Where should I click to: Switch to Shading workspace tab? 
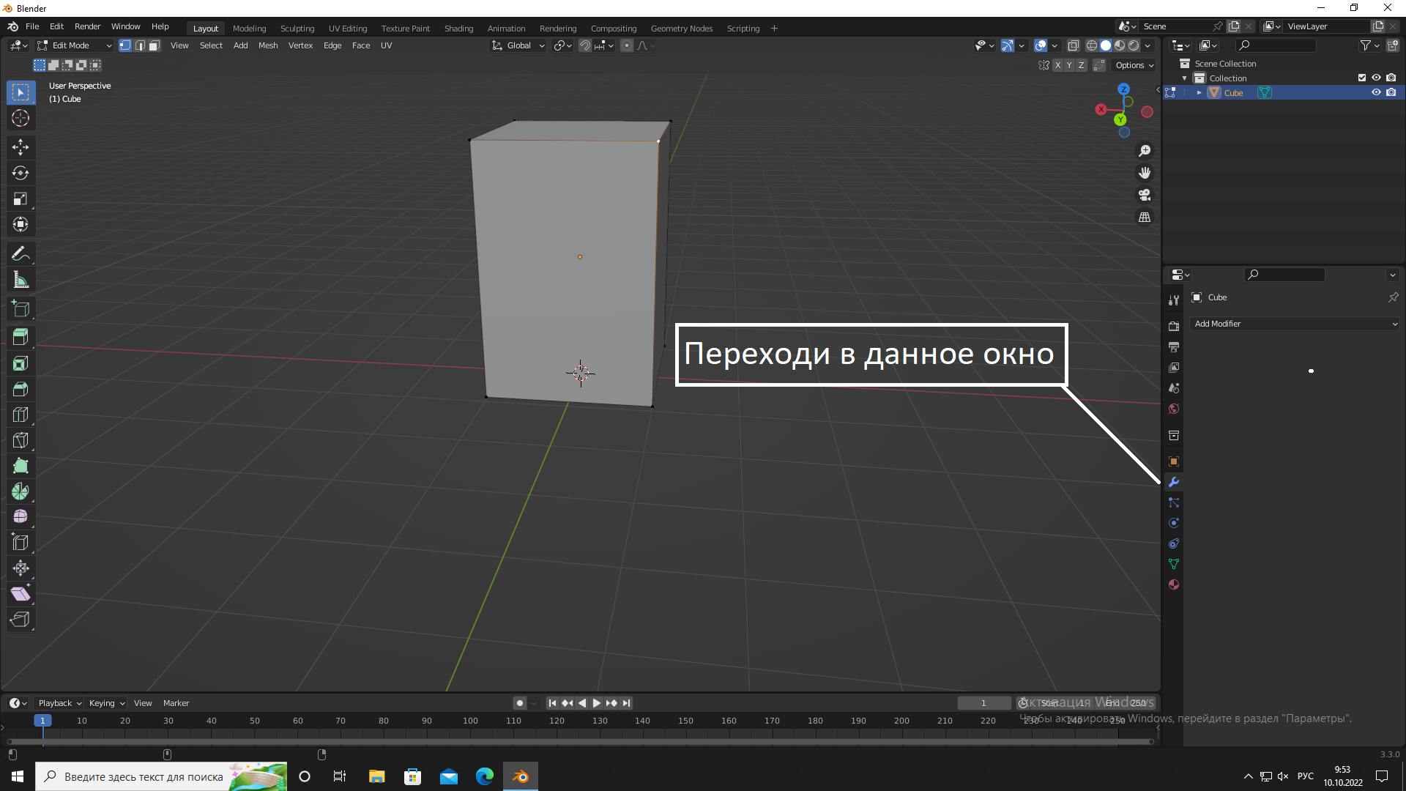tap(458, 29)
